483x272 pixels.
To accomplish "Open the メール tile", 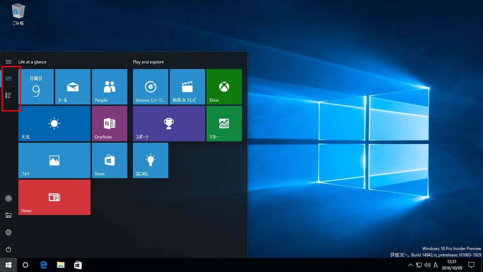I will pos(73,87).
